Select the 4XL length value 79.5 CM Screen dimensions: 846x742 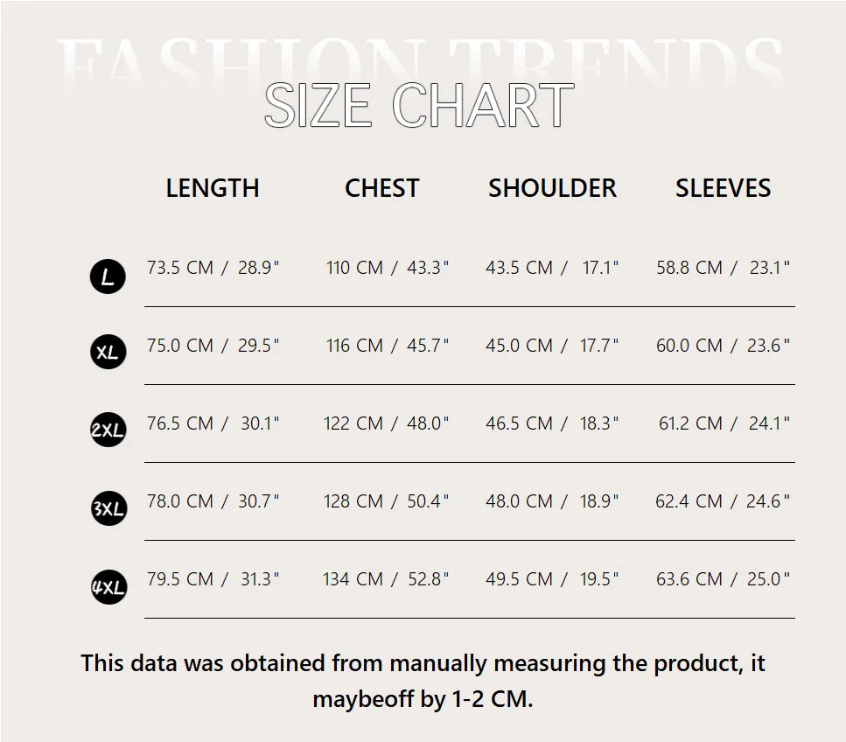point(179,579)
